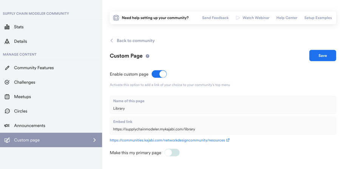
Task: Click the Send Feedback link
Action: [215, 18]
